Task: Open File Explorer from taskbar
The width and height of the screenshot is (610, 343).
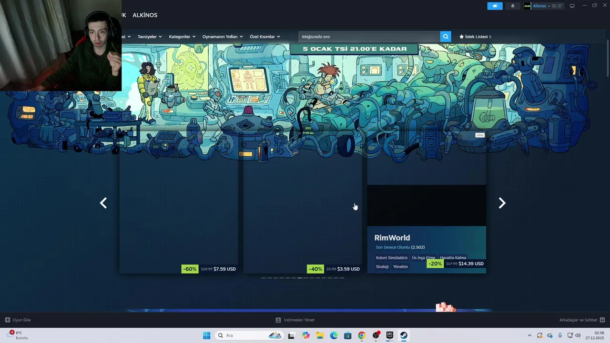Action: click(x=320, y=335)
